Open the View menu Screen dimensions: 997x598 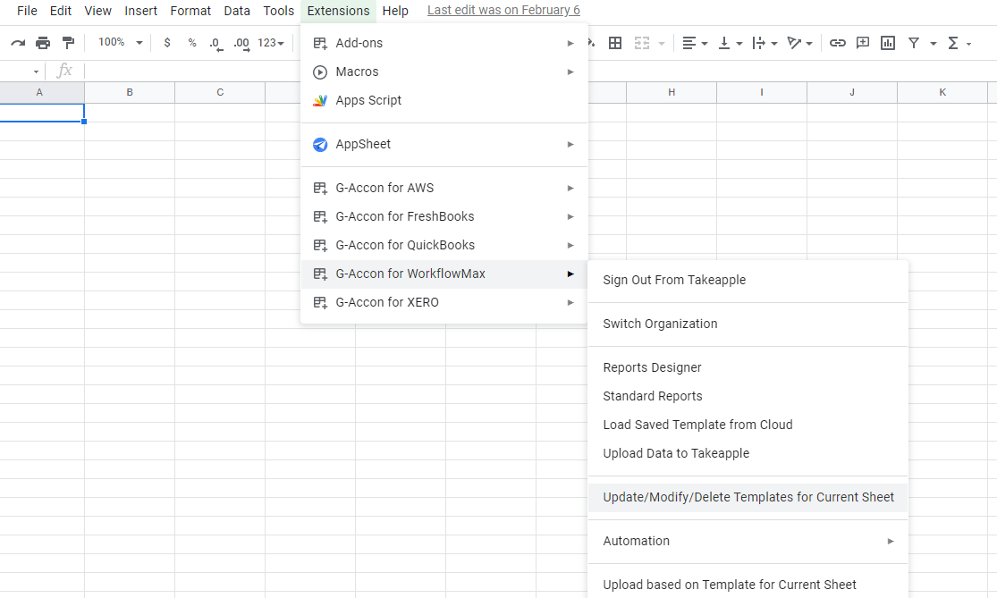pos(98,11)
